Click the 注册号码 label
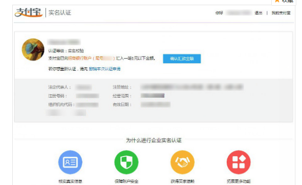The width and height of the screenshot is (302, 185). tap(58, 96)
